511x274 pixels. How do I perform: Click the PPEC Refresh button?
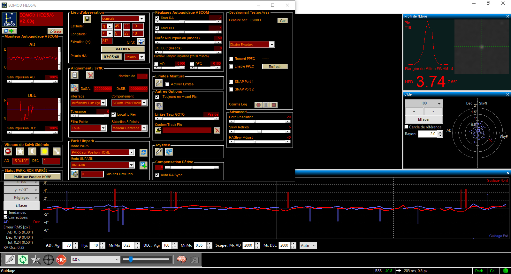[275, 67]
